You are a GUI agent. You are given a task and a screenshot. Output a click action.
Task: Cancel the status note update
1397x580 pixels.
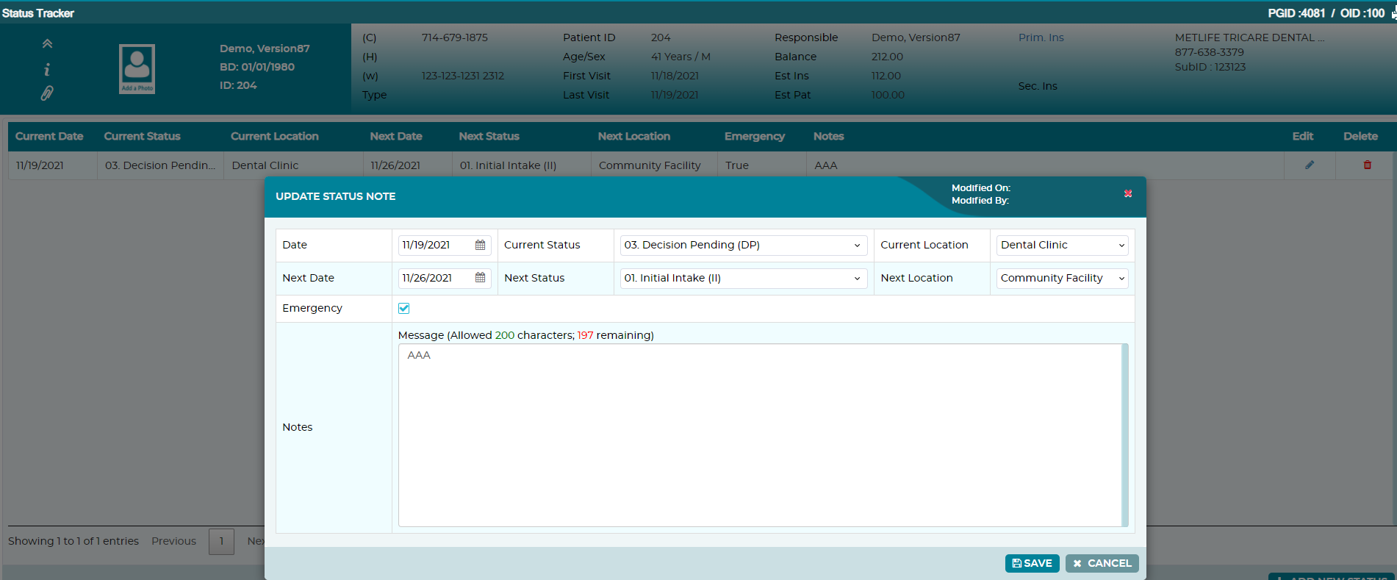(x=1102, y=563)
